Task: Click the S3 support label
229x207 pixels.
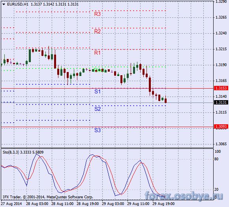Action: coord(98,130)
